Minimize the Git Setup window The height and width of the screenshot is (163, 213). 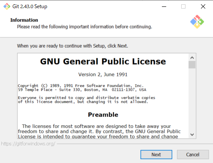[164, 6]
